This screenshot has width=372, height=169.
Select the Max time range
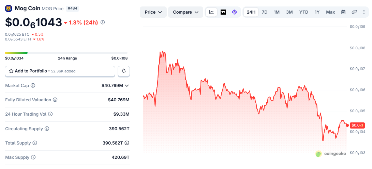330,12
